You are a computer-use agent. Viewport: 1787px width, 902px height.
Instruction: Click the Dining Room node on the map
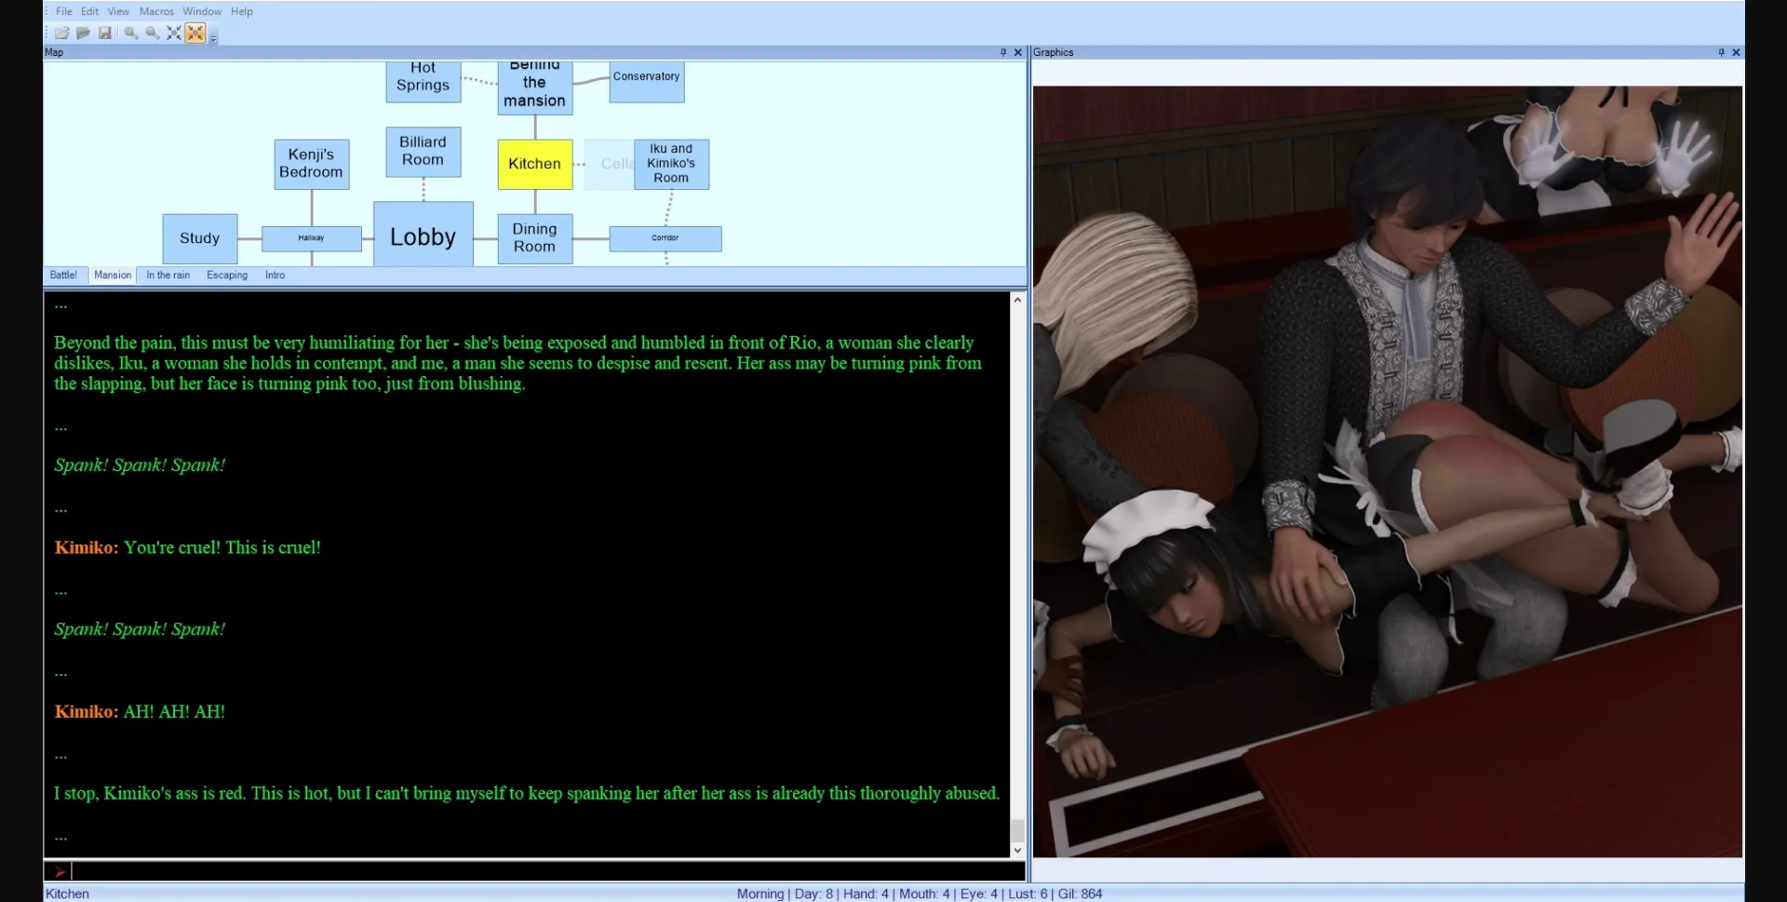(534, 238)
